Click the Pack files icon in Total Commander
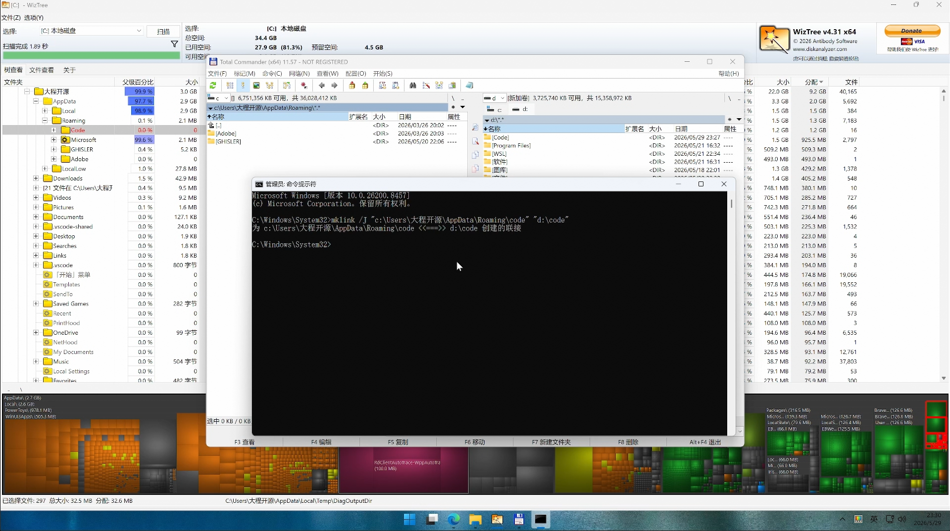The width and height of the screenshot is (950, 531). pyautogui.click(x=352, y=86)
